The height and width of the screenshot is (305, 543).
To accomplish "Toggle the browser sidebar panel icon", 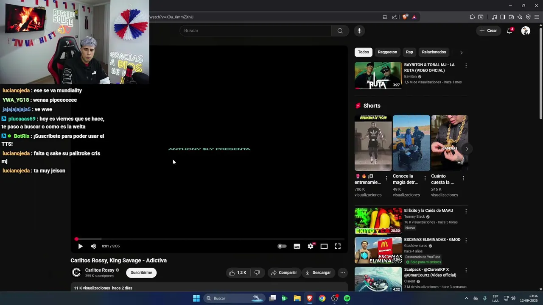I will coord(503,17).
